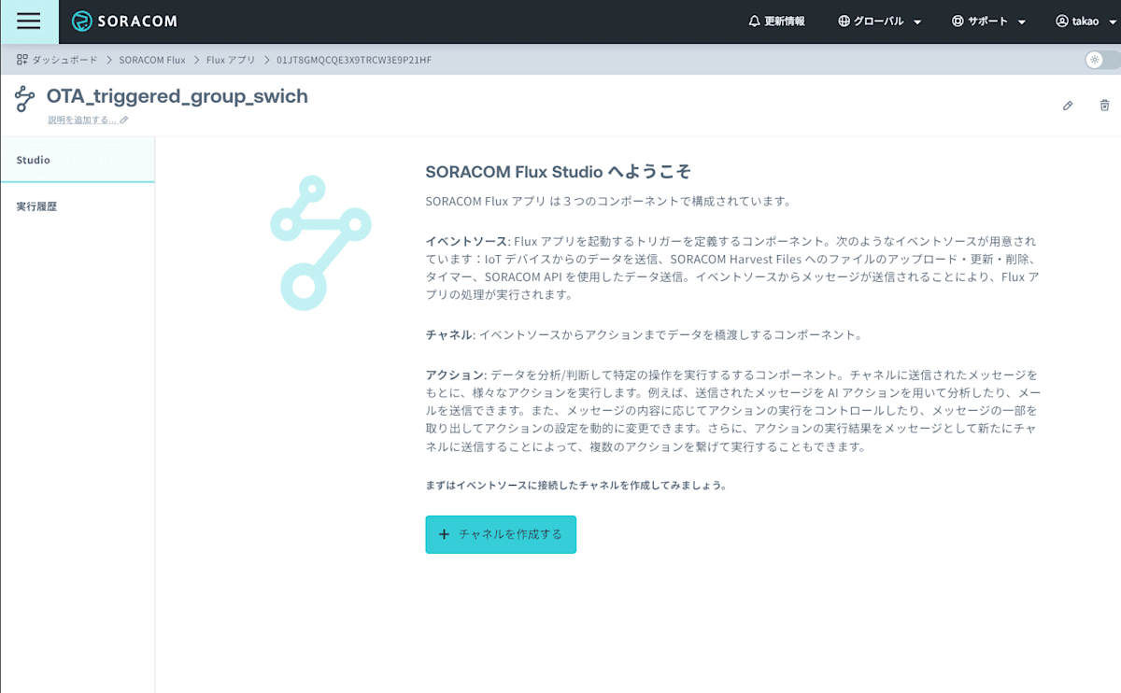Click the イベントソース bold term
Screen dimensions: 1121x693
(466, 242)
